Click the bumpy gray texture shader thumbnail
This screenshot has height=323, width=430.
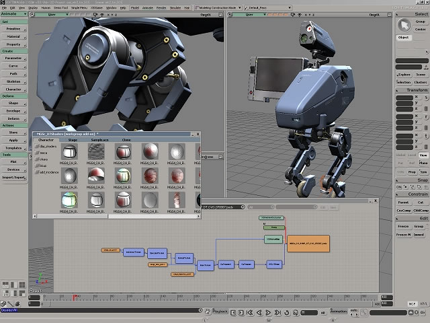[x=95, y=151]
